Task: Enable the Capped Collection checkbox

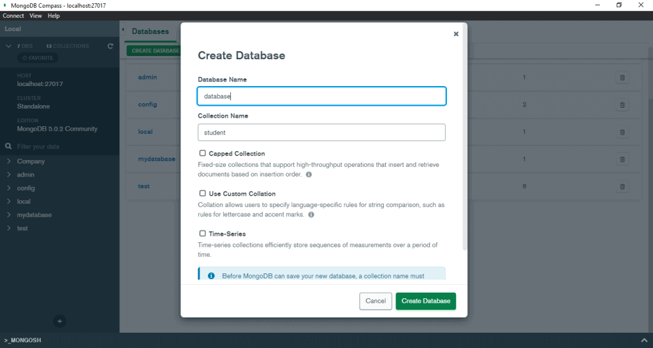Action: tap(202, 153)
